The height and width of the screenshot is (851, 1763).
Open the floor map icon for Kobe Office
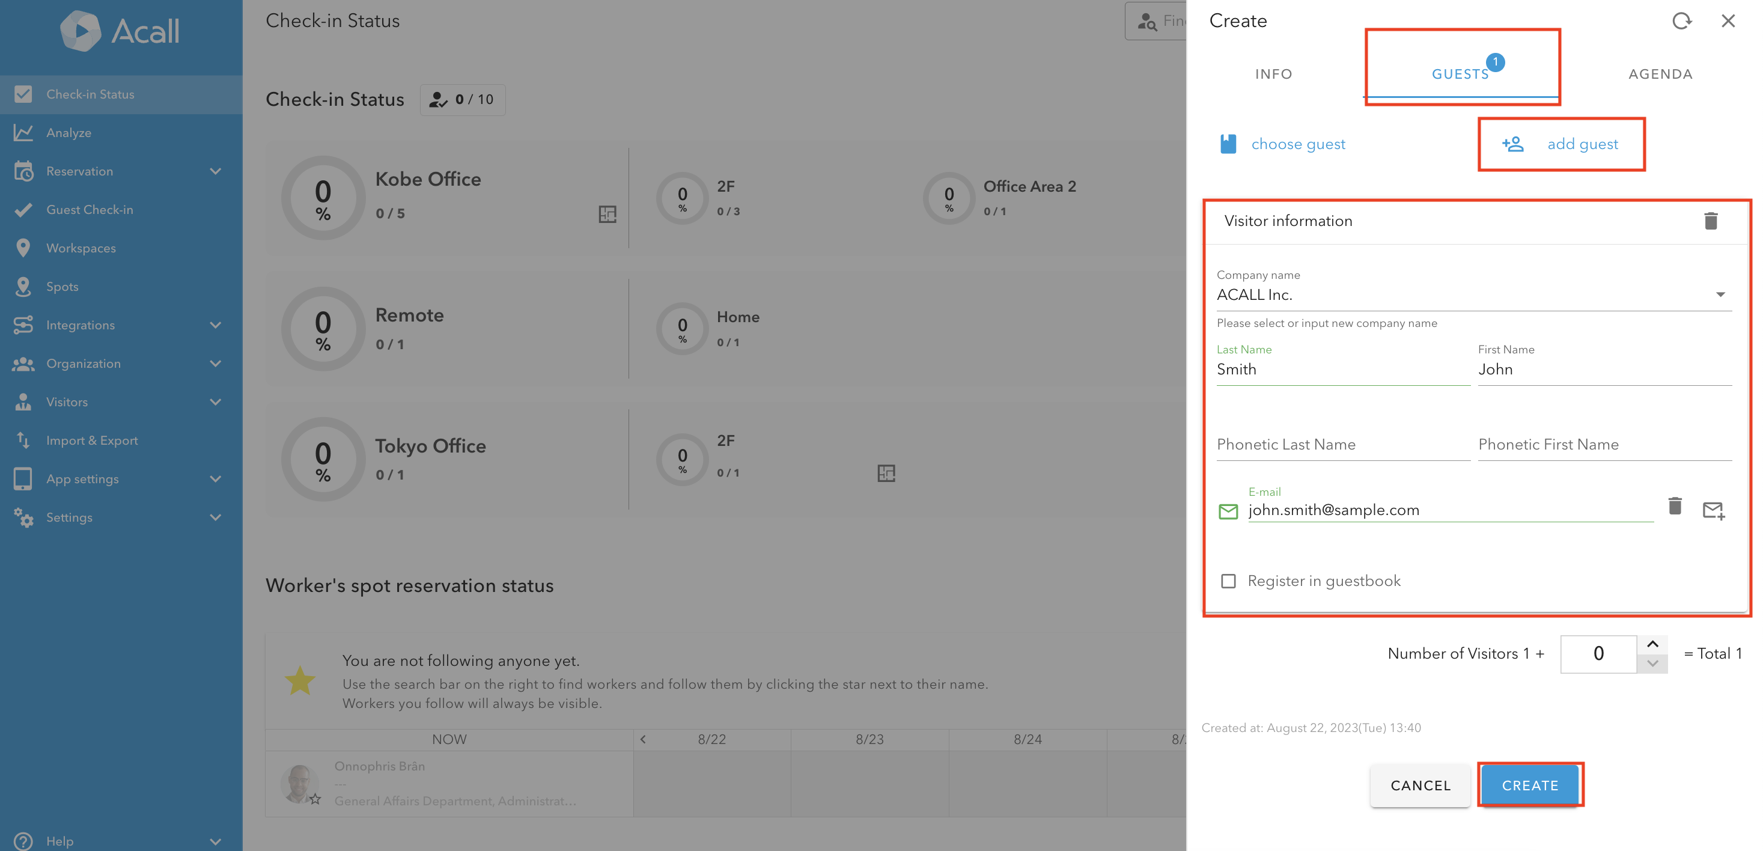tap(606, 215)
